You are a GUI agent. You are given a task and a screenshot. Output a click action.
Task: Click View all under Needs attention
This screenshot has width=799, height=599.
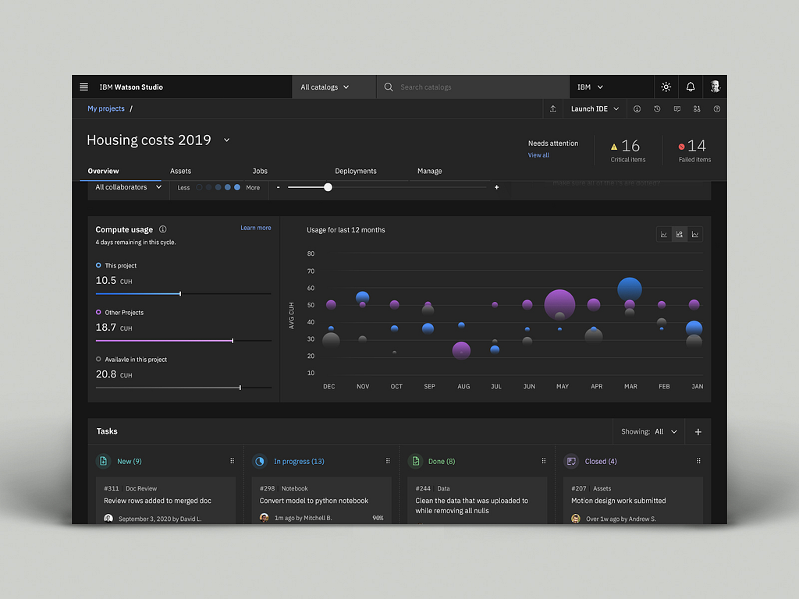pos(538,155)
